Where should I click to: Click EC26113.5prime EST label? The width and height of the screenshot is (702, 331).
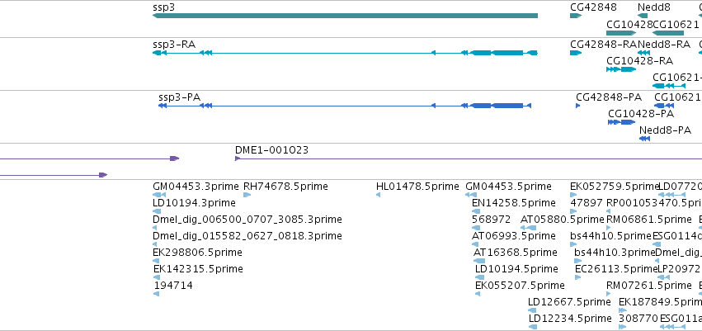pos(616,269)
